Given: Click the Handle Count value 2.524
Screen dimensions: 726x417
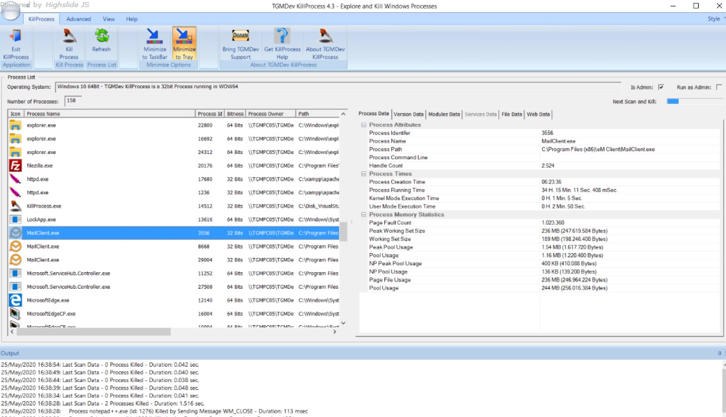Looking at the screenshot, I should point(548,166).
